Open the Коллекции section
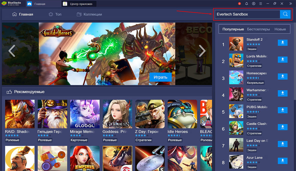Image resolution: width=296 pixels, height=171 pixels. point(89,14)
